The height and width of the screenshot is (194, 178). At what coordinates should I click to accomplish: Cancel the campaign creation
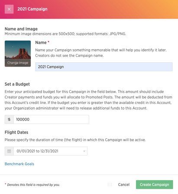coord(124,184)
